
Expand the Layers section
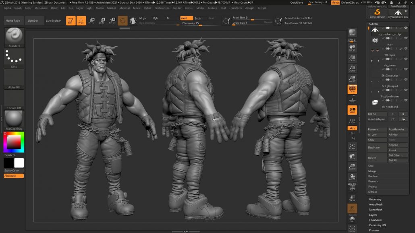point(373,215)
